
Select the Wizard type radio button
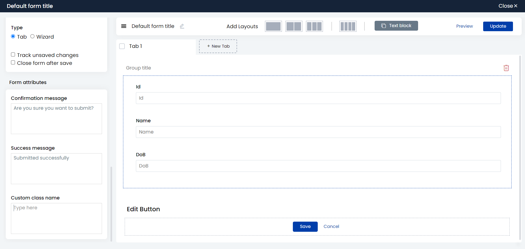(32, 36)
